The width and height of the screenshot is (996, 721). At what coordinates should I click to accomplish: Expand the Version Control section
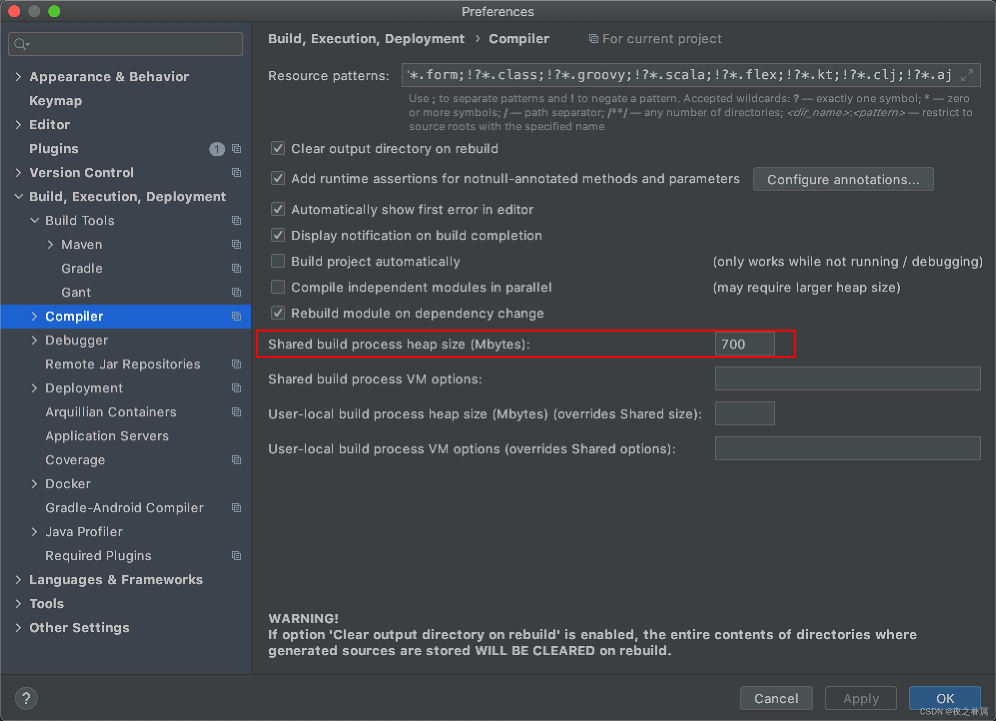point(18,172)
